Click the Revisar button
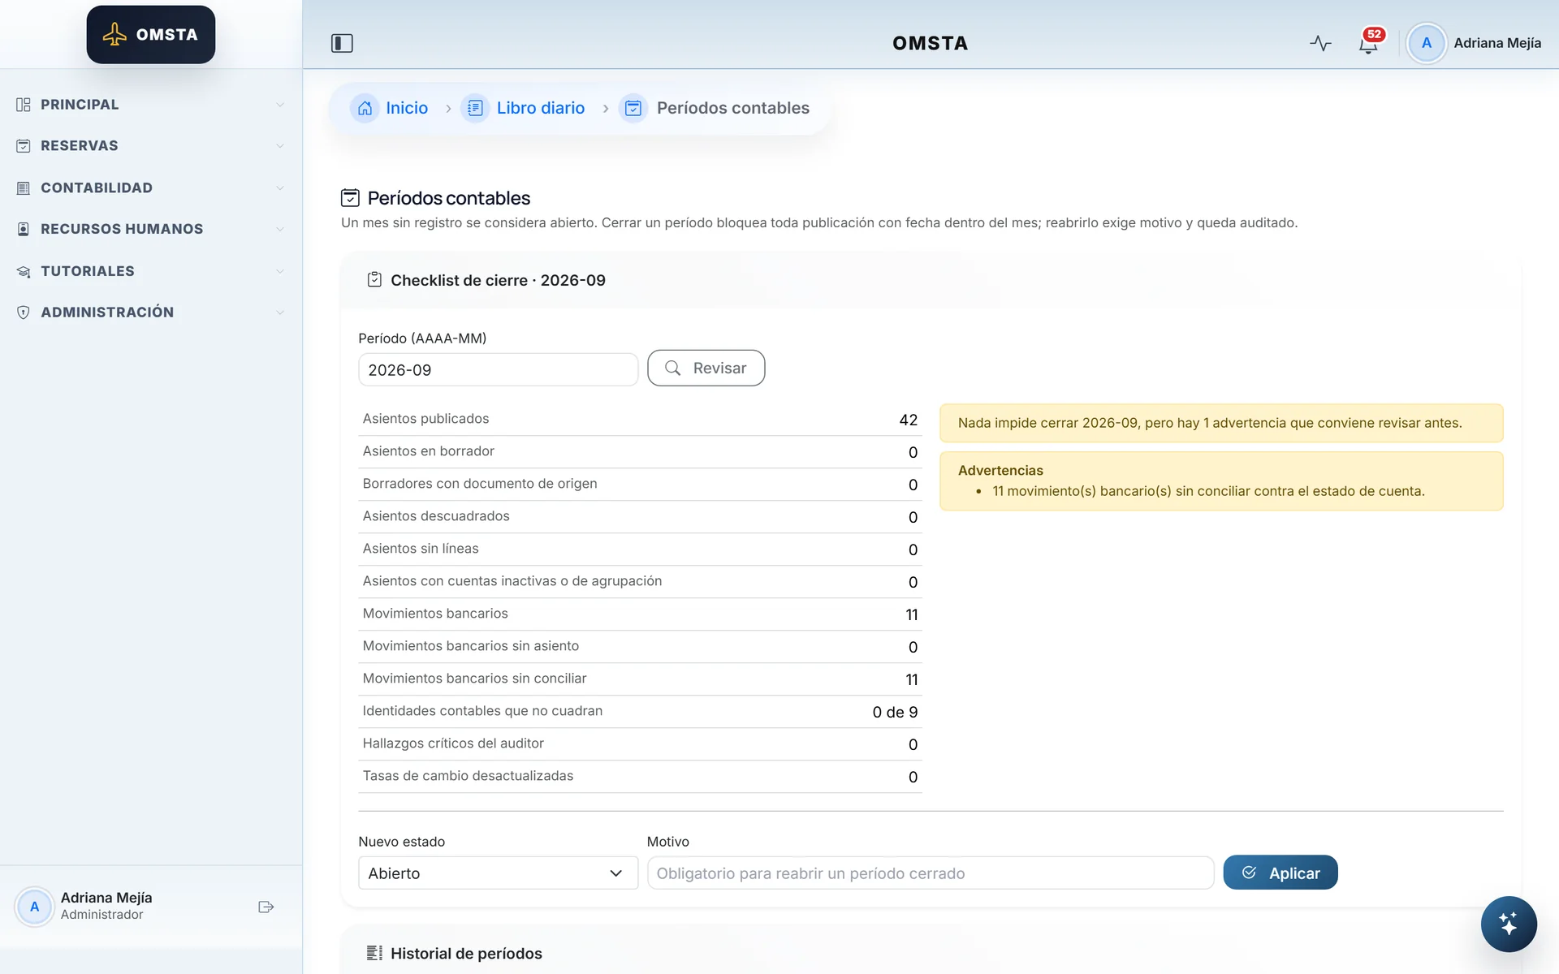Screen dimensions: 1559x974 (706, 368)
